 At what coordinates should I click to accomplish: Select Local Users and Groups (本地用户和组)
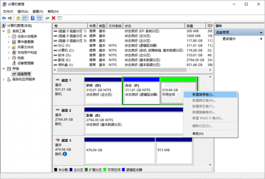tap(24, 53)
